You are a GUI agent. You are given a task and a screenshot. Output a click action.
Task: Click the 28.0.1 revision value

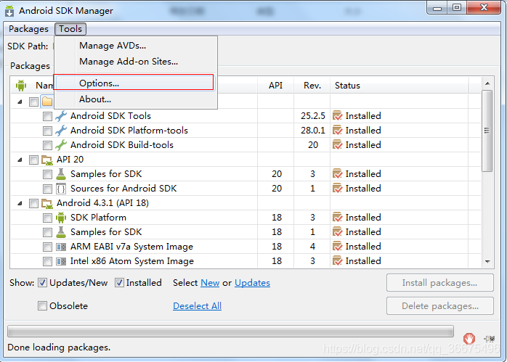[312, 131]
